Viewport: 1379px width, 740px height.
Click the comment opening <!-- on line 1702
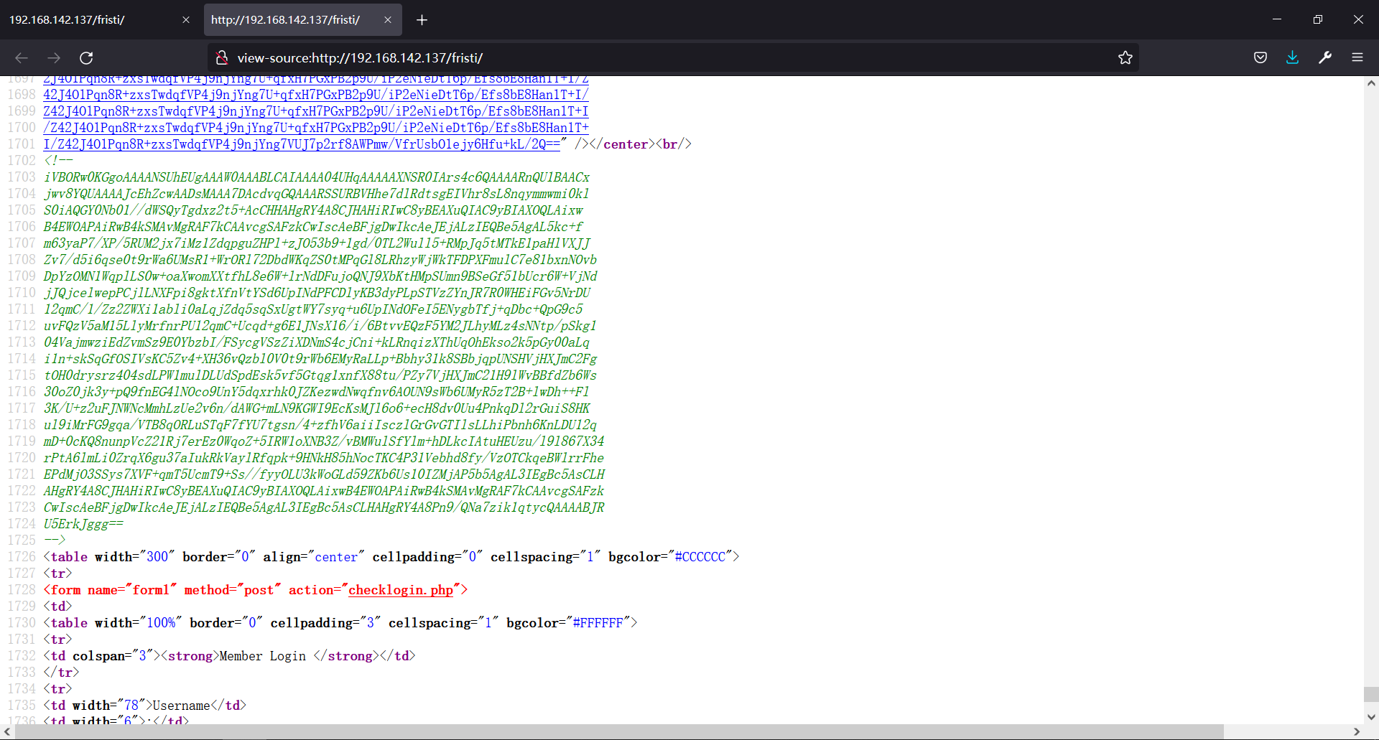coord(58,161)
